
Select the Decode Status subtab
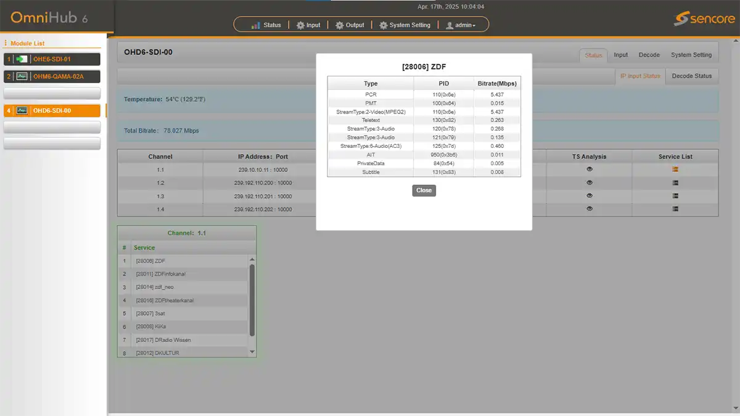click(691, 76)
